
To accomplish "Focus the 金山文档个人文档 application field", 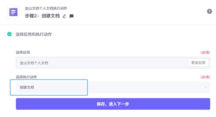I will point(102,63).
